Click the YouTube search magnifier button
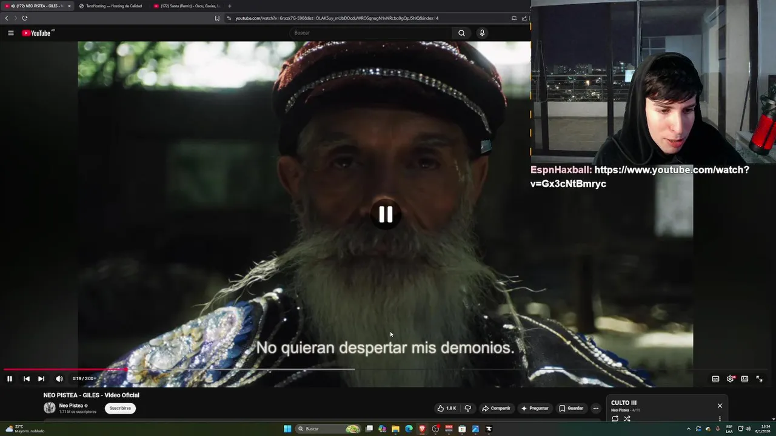 461,33
